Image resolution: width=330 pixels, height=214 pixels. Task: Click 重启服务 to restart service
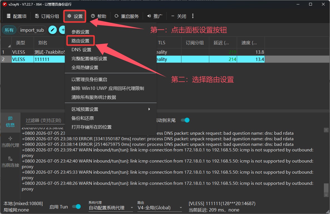click(127, 16)
